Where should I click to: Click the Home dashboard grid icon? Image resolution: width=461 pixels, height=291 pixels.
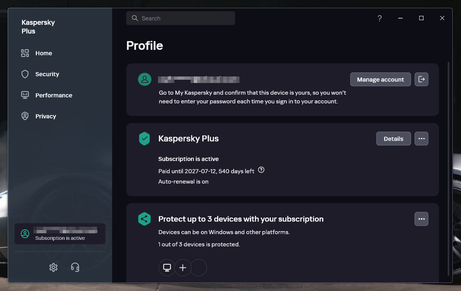pos(25,53)
